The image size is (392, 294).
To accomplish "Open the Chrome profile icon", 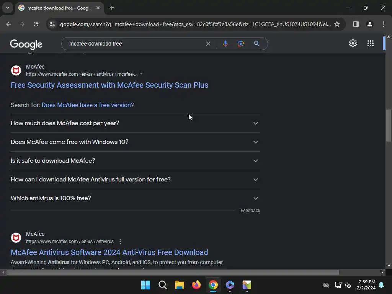I will [369, 24].
